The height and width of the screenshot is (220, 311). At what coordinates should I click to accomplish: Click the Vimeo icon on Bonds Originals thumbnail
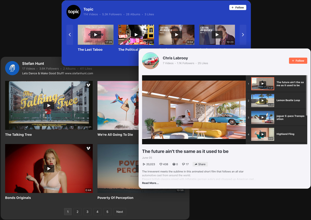(x=88, y=148)
